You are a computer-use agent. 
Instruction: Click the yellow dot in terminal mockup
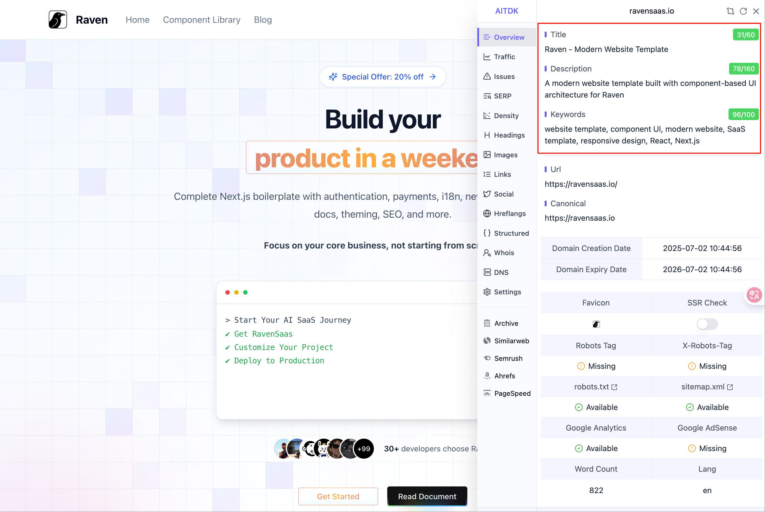coord(236,292)
